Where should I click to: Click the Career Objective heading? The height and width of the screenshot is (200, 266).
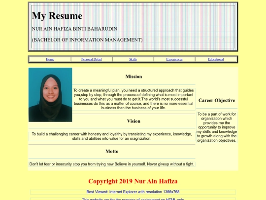pyautogui.click(x=217, y=100)
